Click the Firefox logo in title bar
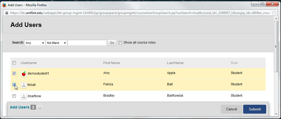Image resolution: width=281 pixels, height=119 pixels. [4, 5]
